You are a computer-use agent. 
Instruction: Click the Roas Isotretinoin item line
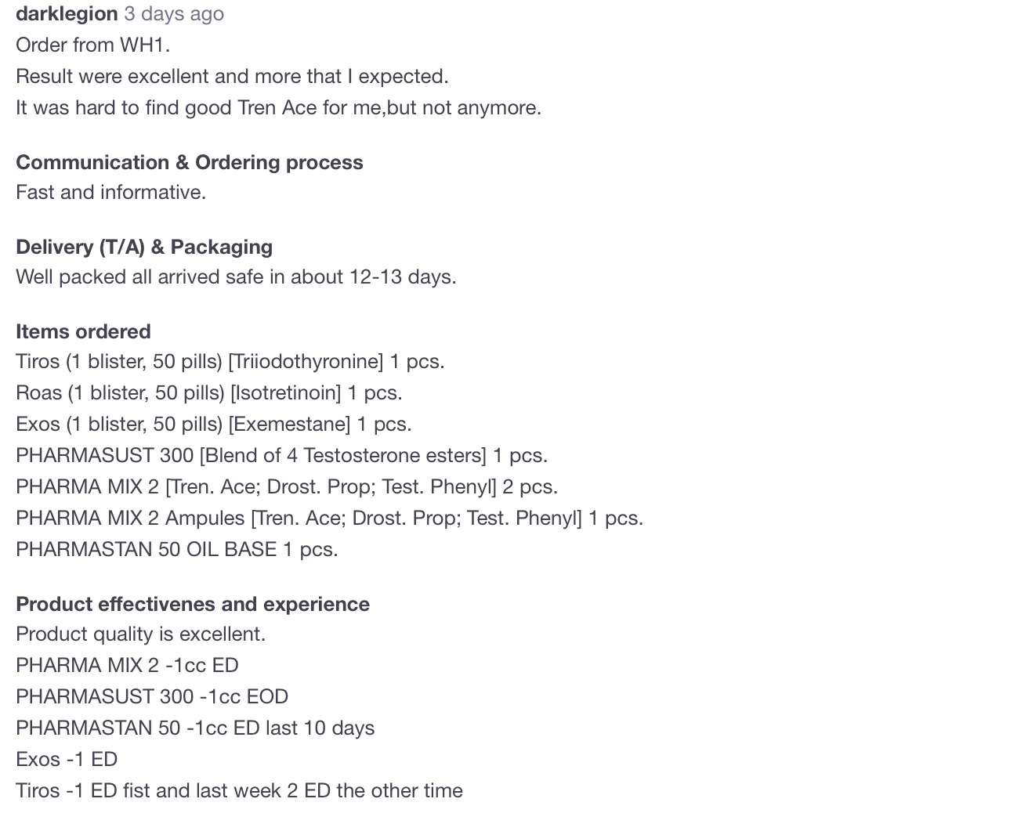pos(209,392)
